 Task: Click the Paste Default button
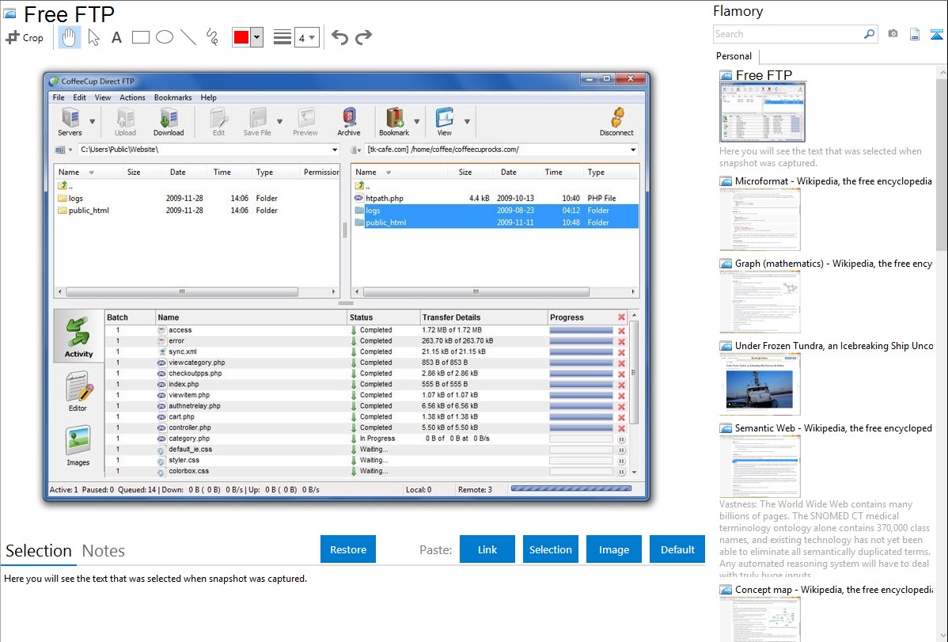[677, 549]
